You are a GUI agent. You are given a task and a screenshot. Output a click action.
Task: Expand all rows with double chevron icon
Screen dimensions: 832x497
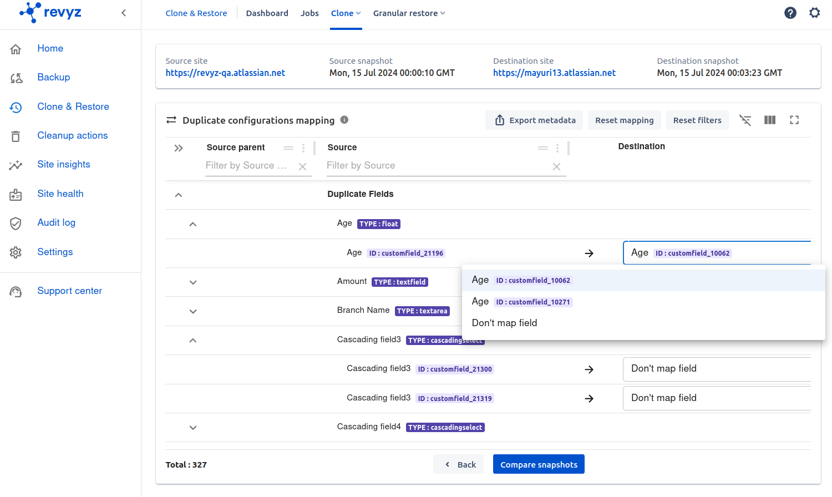tap(178, 148)
